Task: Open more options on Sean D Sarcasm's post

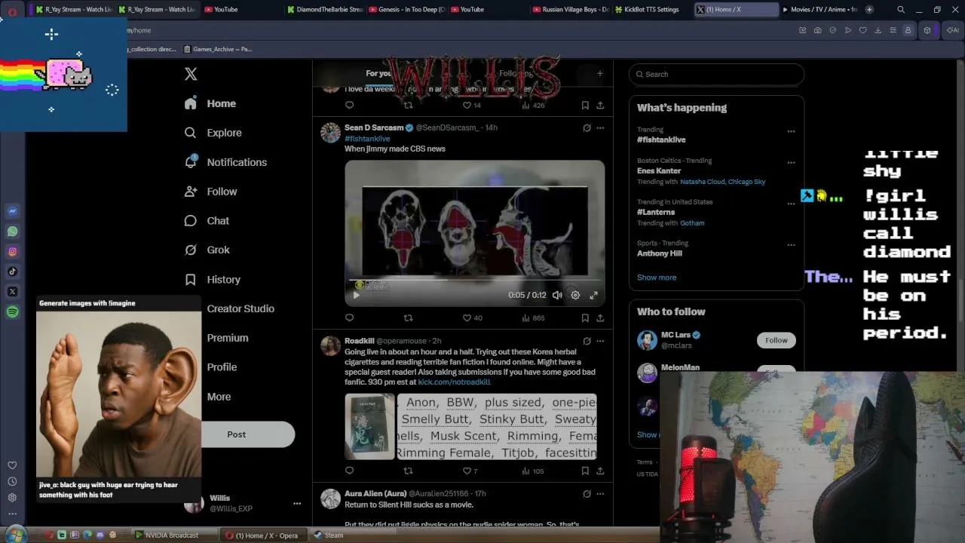Action: tap(600, 128)
